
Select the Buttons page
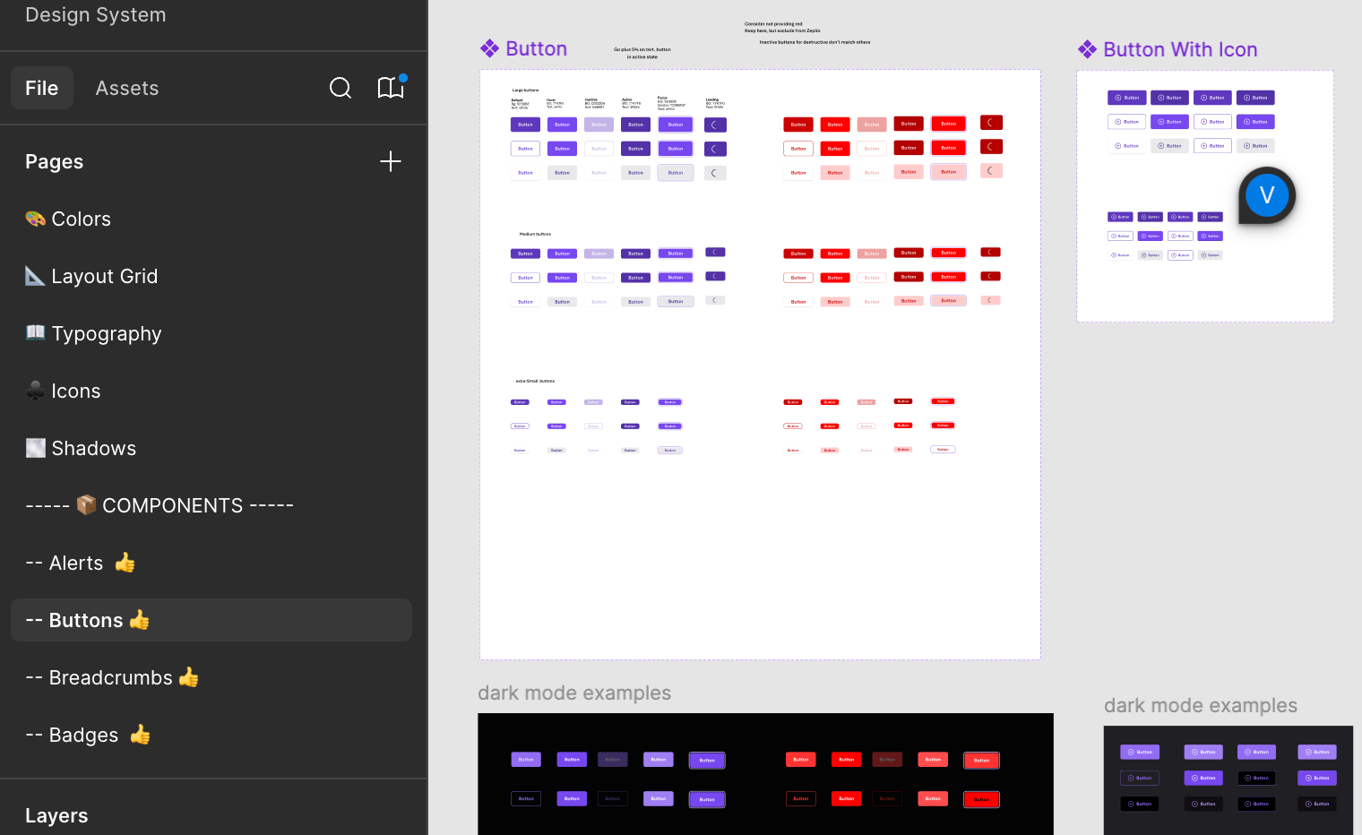tap(211, 620)
